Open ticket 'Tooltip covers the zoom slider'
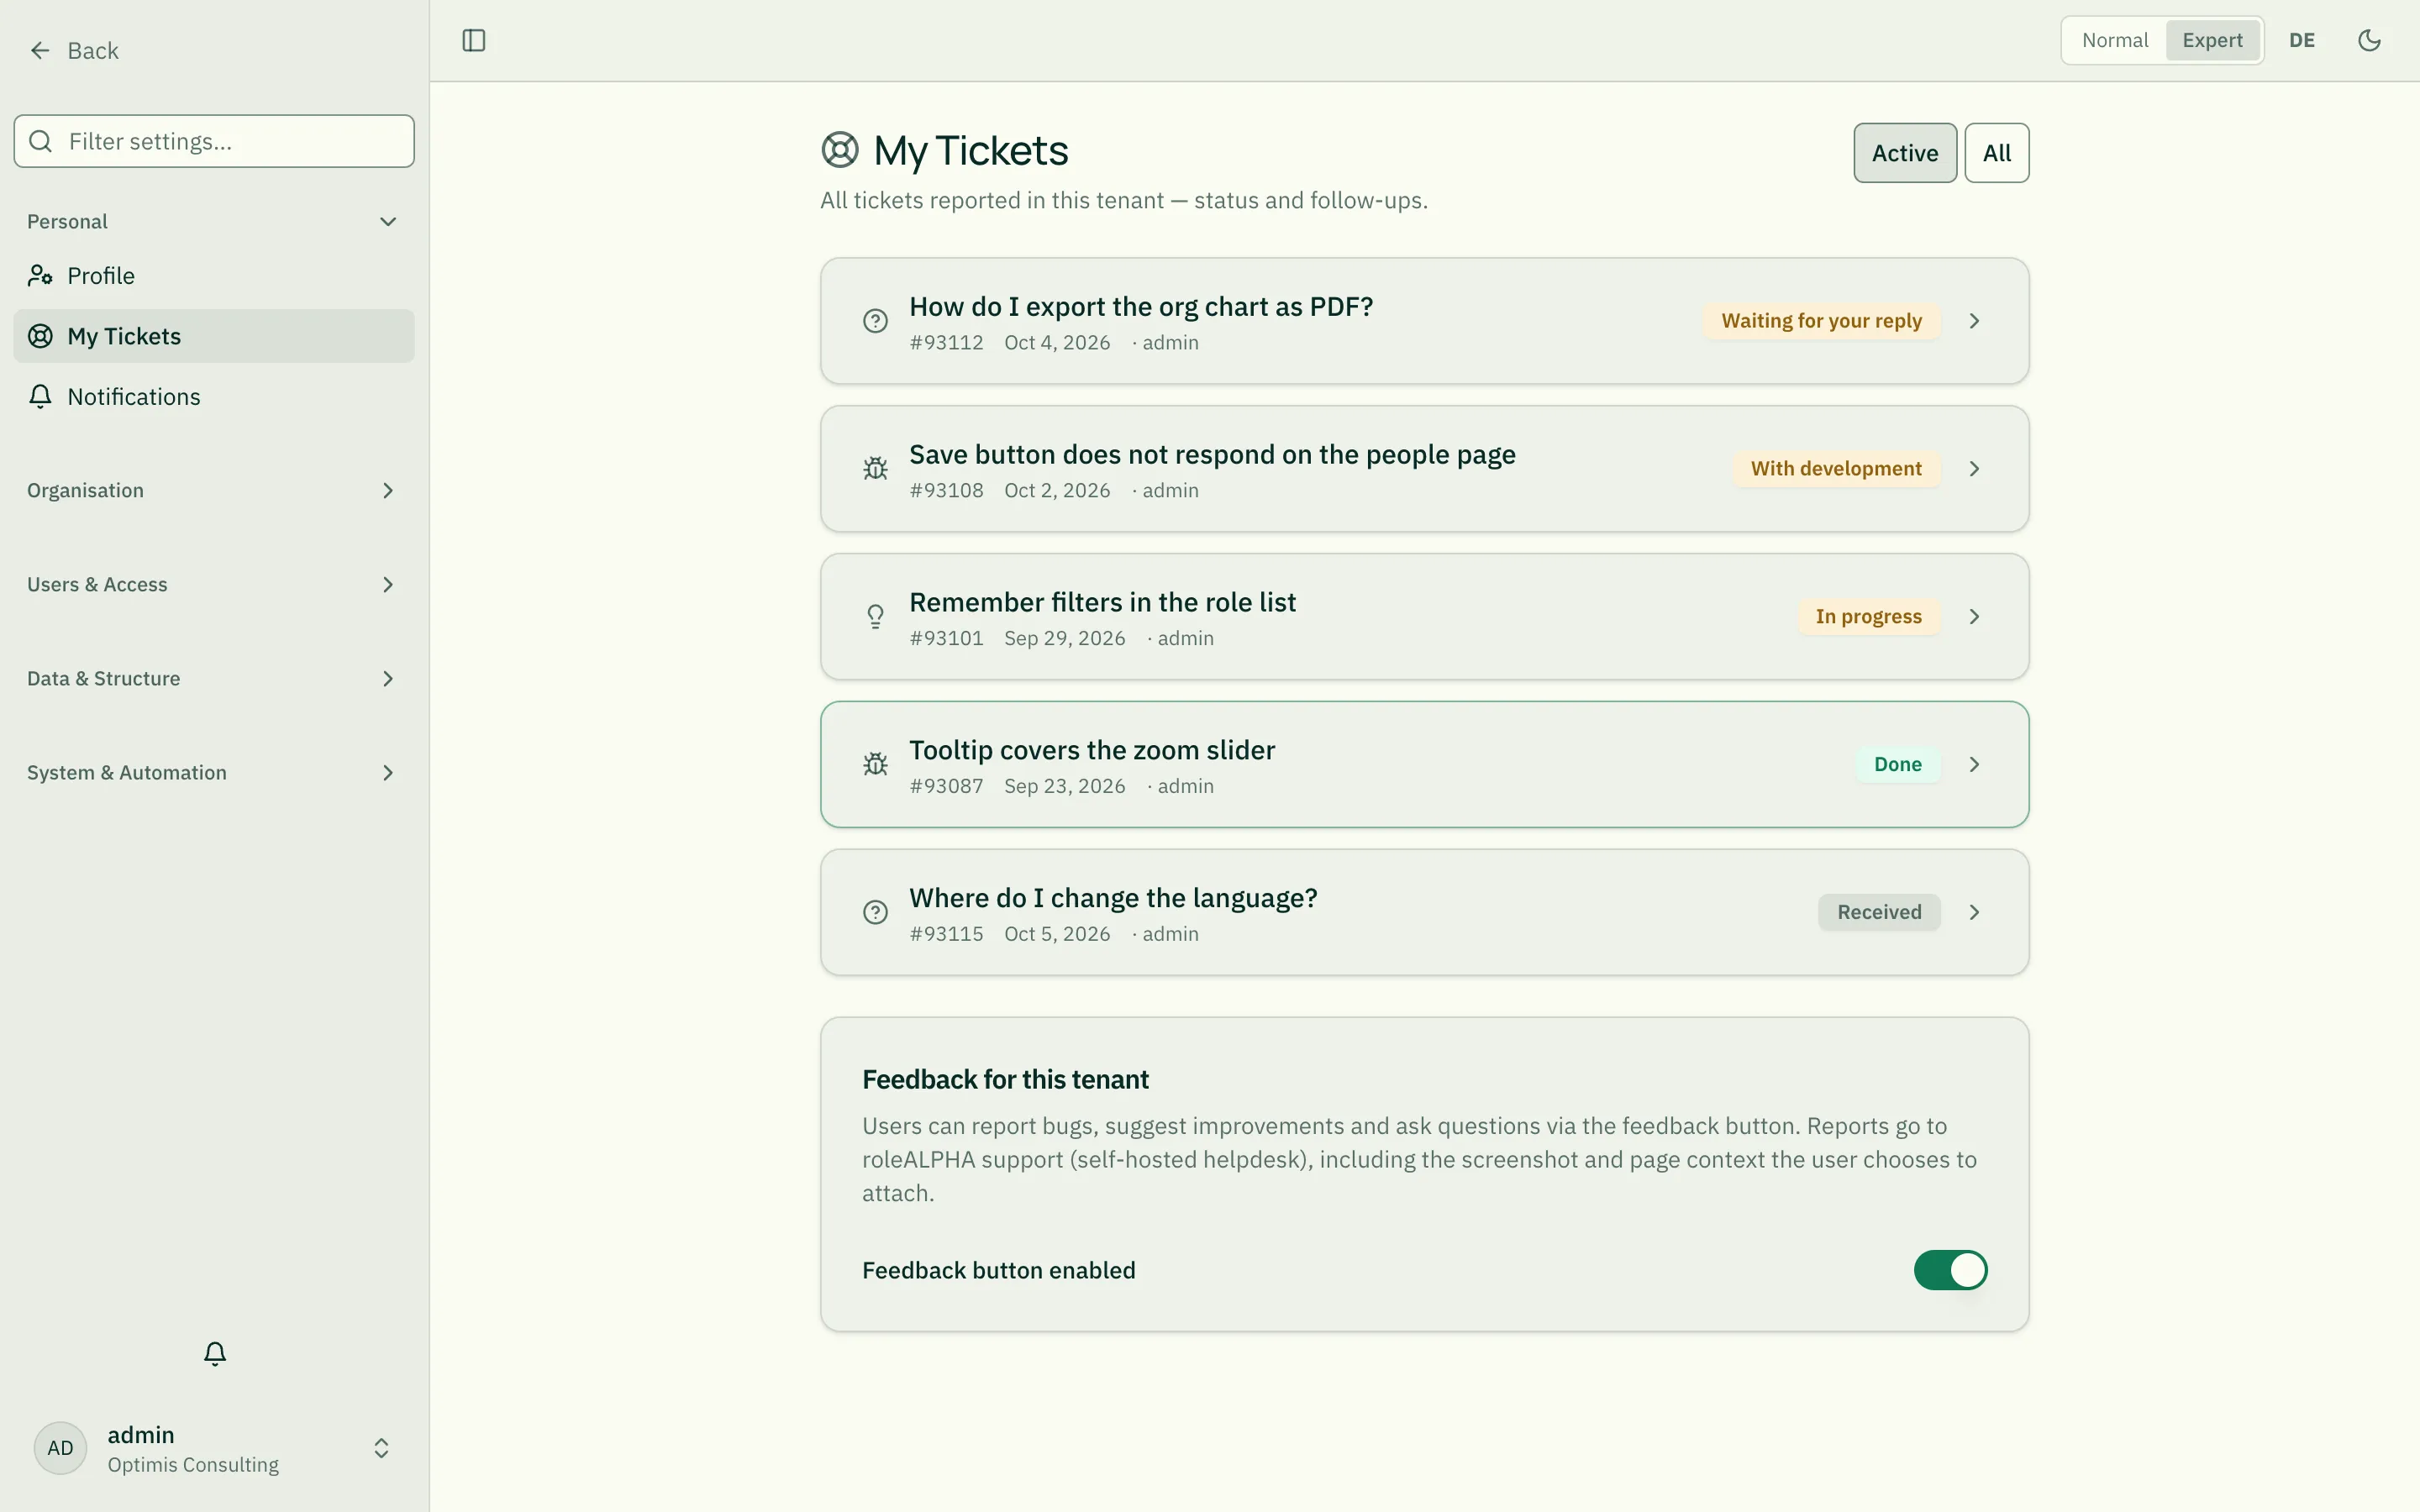Viewport: 2420px width, 1512px height. tap(1424, 764)
